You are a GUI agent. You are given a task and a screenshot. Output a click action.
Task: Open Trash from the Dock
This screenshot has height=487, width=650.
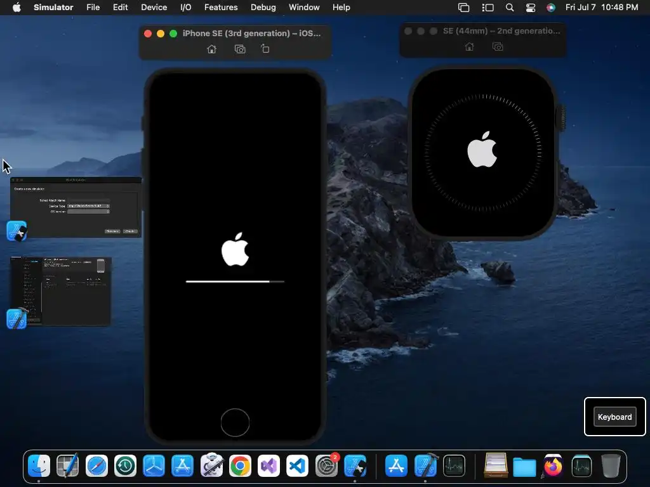(611, 465)
